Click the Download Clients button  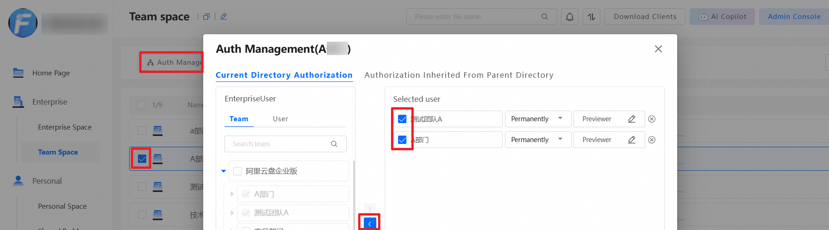click(x=645, y=17)
